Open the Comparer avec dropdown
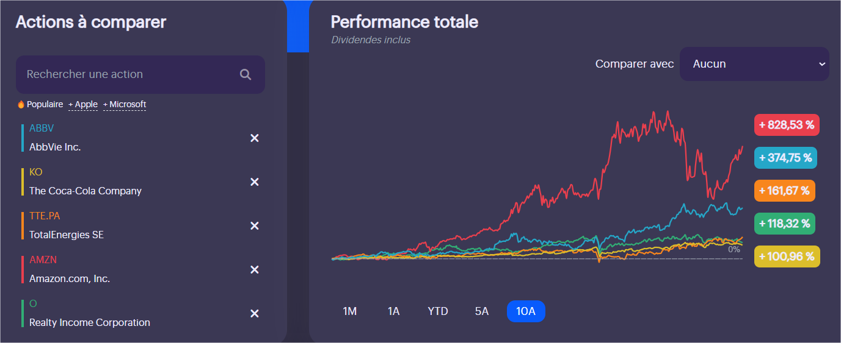841x343 pixels. [754, 64]
